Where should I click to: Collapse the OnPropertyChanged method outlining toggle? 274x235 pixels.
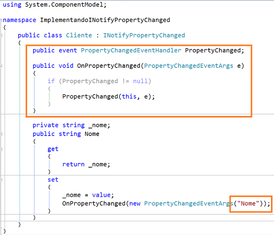pos(1,66)
